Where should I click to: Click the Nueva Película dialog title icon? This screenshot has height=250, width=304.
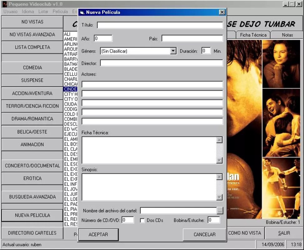(82, 12)
